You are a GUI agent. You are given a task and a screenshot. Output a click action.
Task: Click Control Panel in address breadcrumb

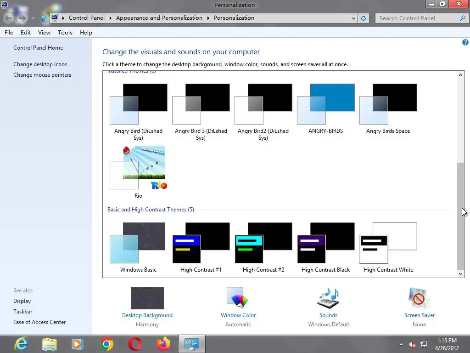point(87,18)
